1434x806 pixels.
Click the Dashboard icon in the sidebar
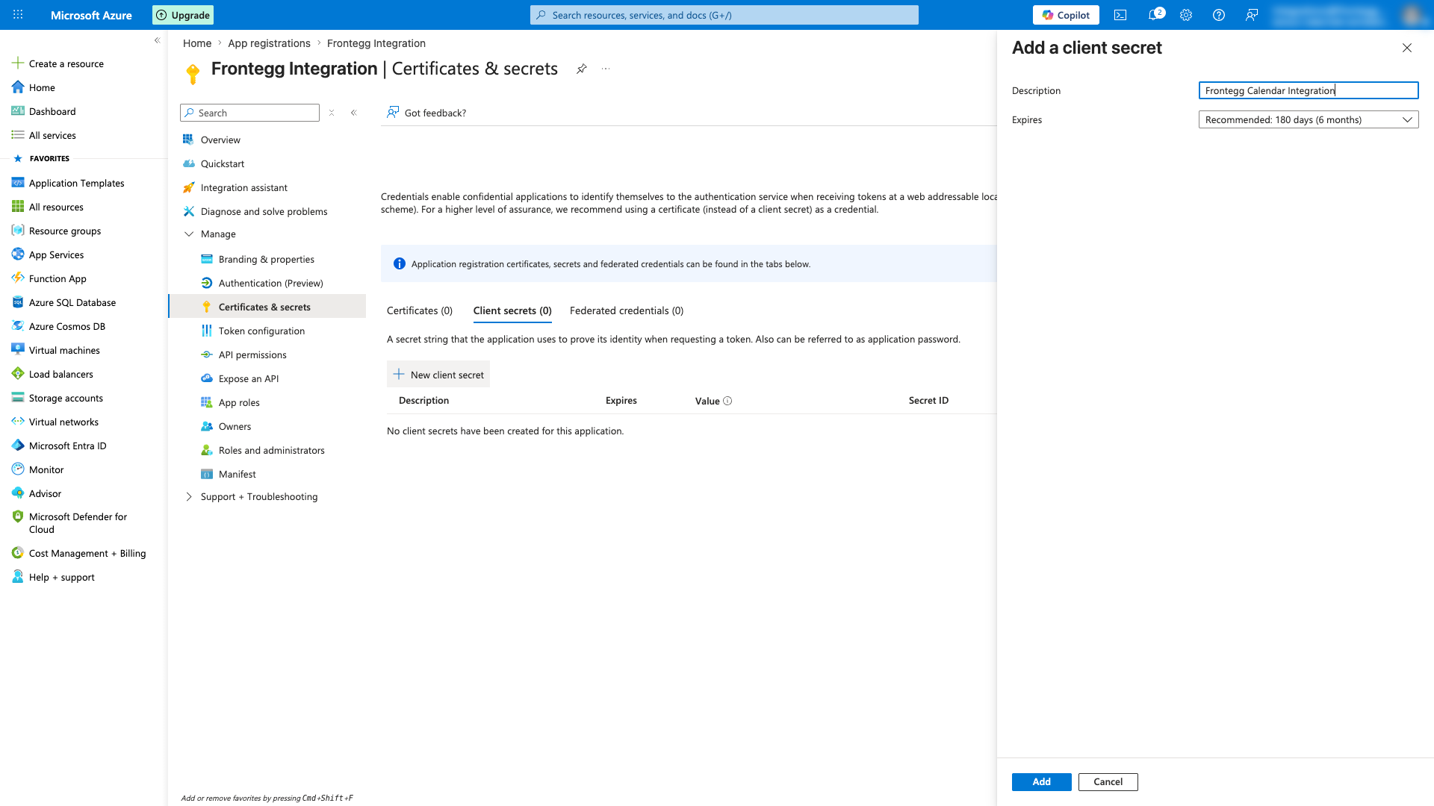click(18, 111)
